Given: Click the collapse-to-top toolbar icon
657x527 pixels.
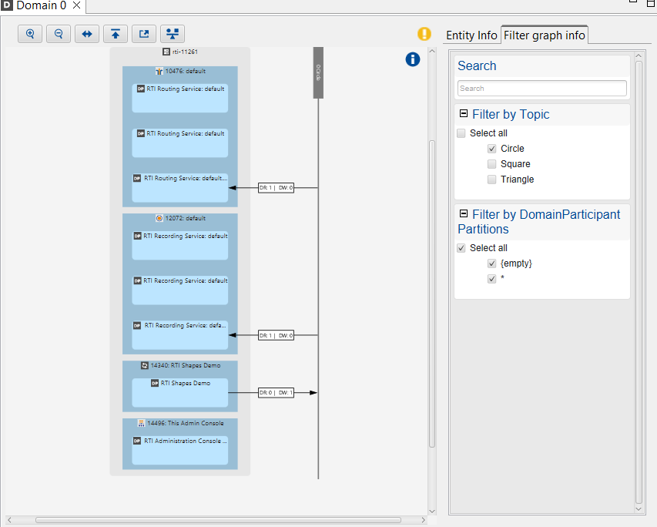Looking at the screenshot, I should point(115,34).
